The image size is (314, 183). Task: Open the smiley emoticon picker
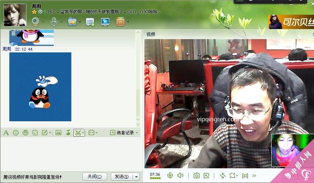(x=16, y=132)
